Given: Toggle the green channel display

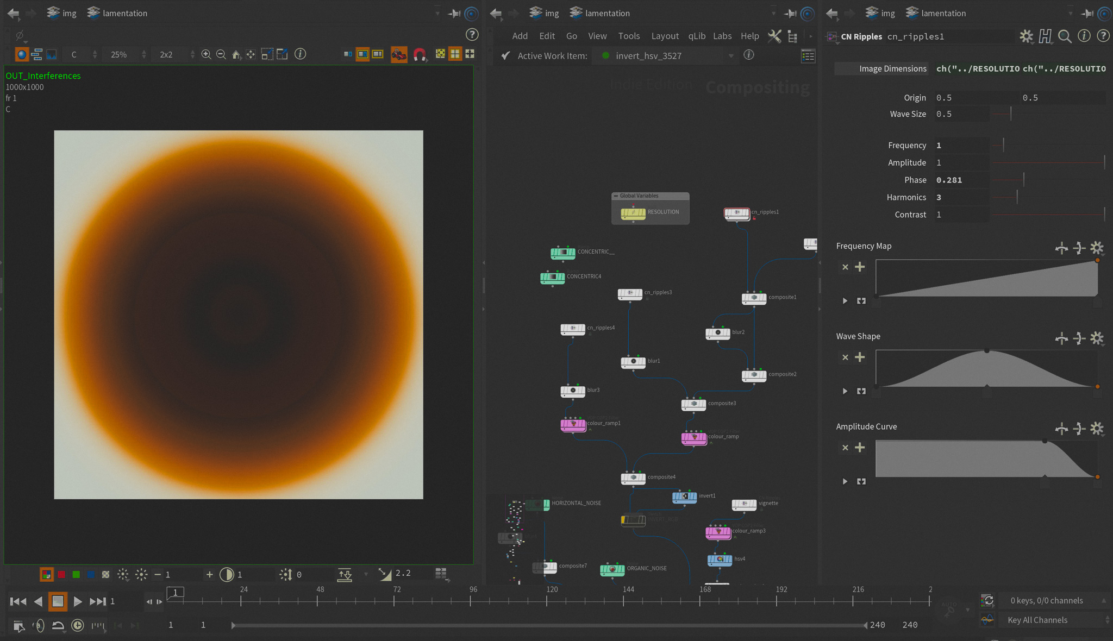Looking at the screenshot, I should tap(76, 574).
